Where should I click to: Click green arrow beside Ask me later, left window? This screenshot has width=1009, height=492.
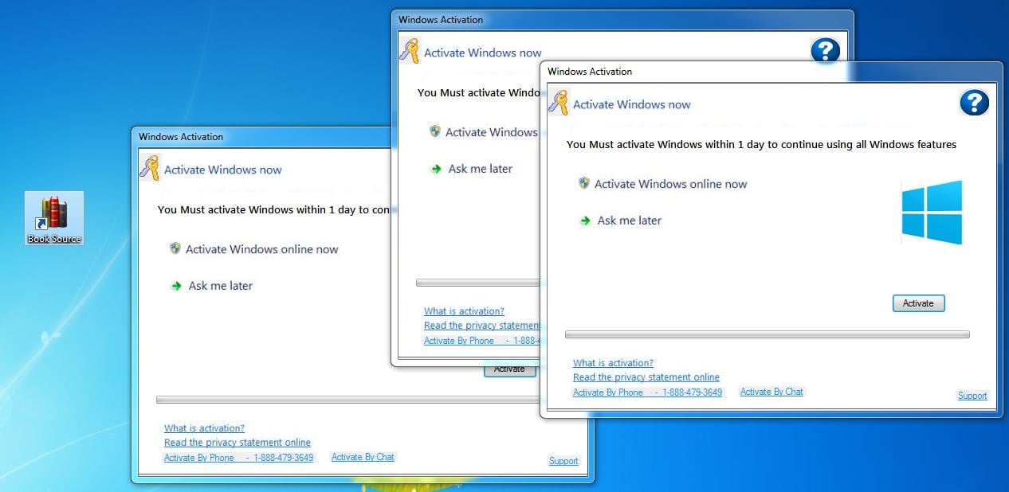(176, 286)
